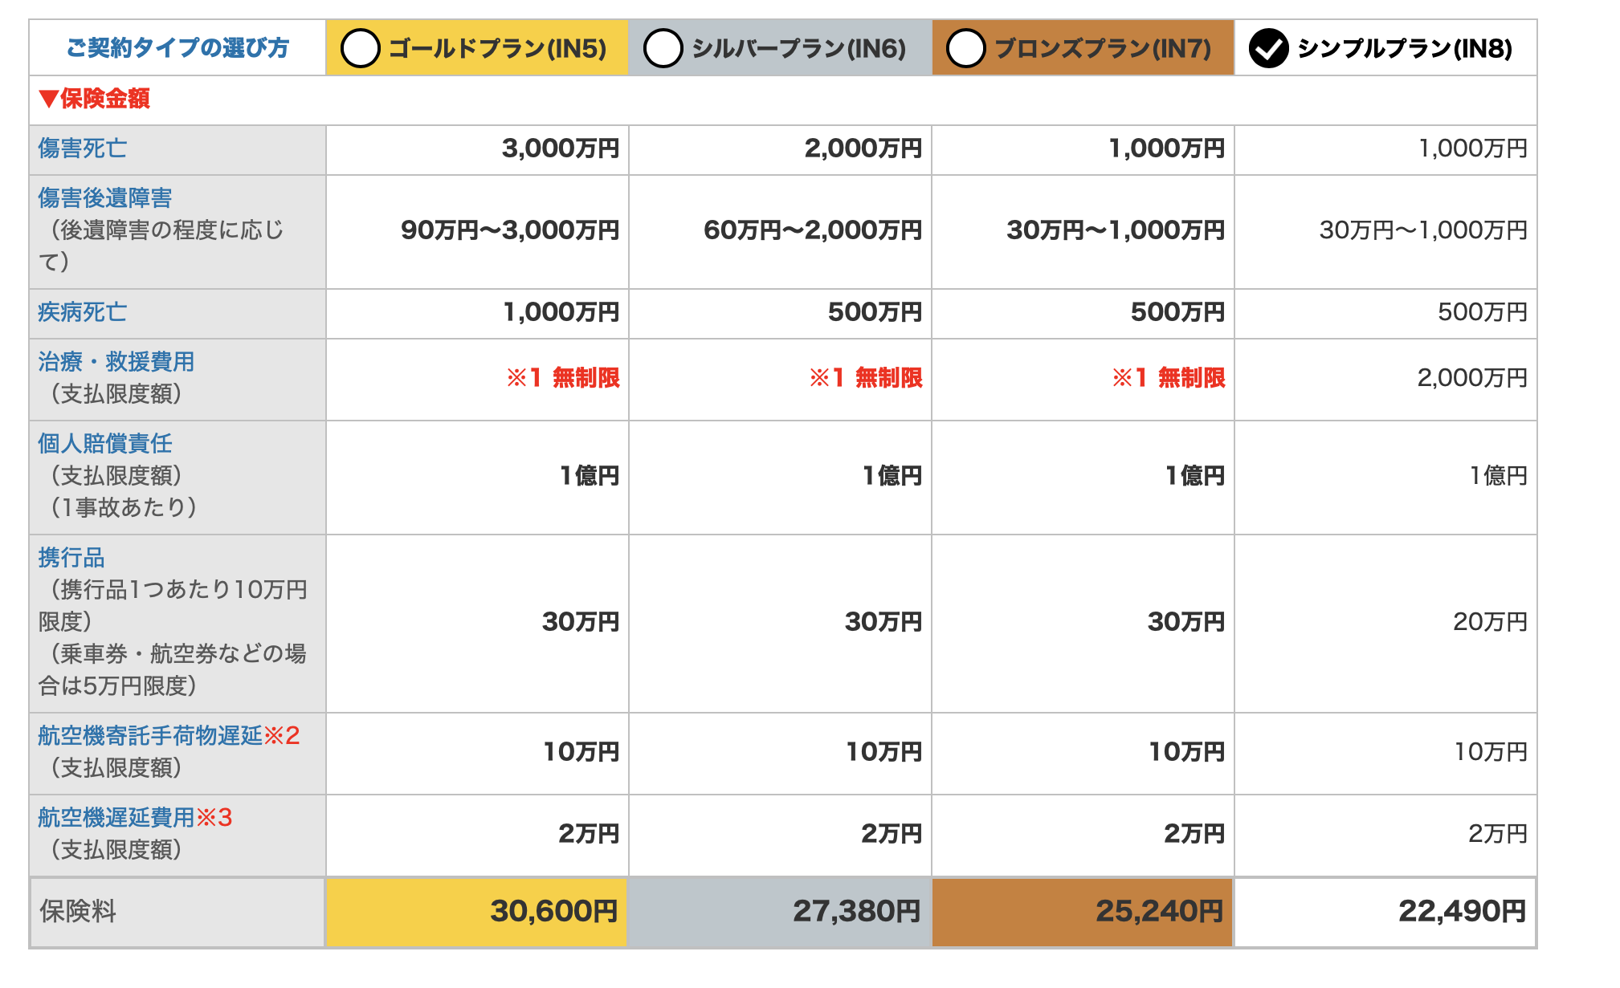Click the bronze 25,240円 premium cell
This screenshot has height=988, width=1620.
[1082, 912]
